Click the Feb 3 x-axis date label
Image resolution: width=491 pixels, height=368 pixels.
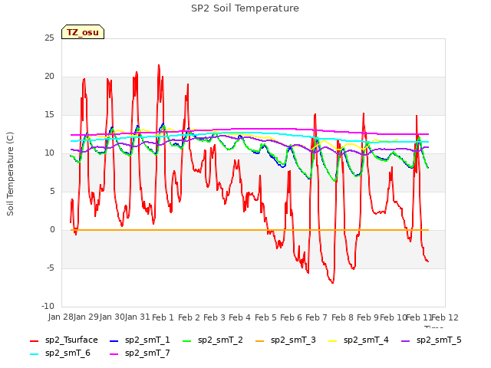coord(214,317)
